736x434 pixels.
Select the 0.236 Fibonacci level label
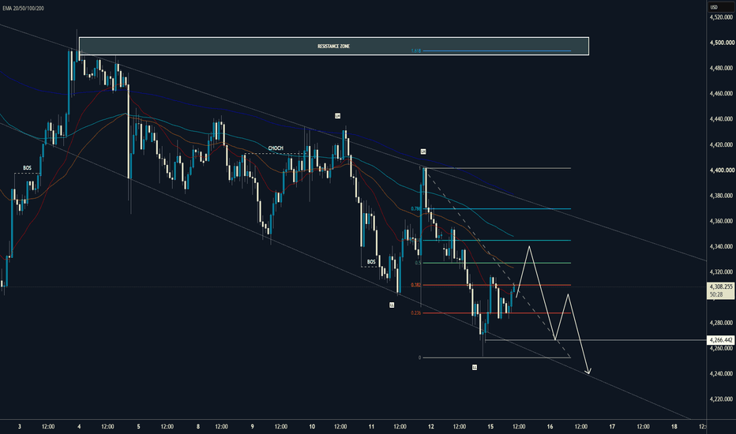[416, 313]
